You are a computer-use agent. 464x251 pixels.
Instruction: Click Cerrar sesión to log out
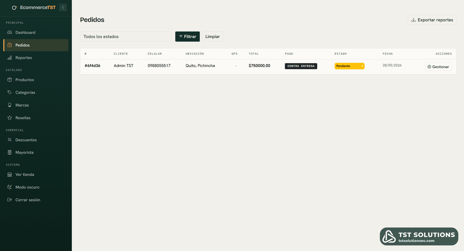(36, 200)
